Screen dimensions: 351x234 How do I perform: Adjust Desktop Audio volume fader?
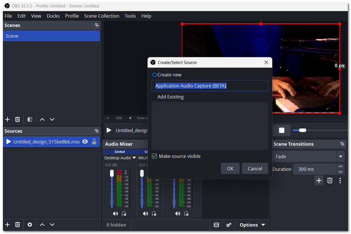[x=112, y=173]
